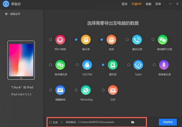182x127 pixels.
Task: Toggle the 全选 select-all checkbox
Action: point(50,122)
